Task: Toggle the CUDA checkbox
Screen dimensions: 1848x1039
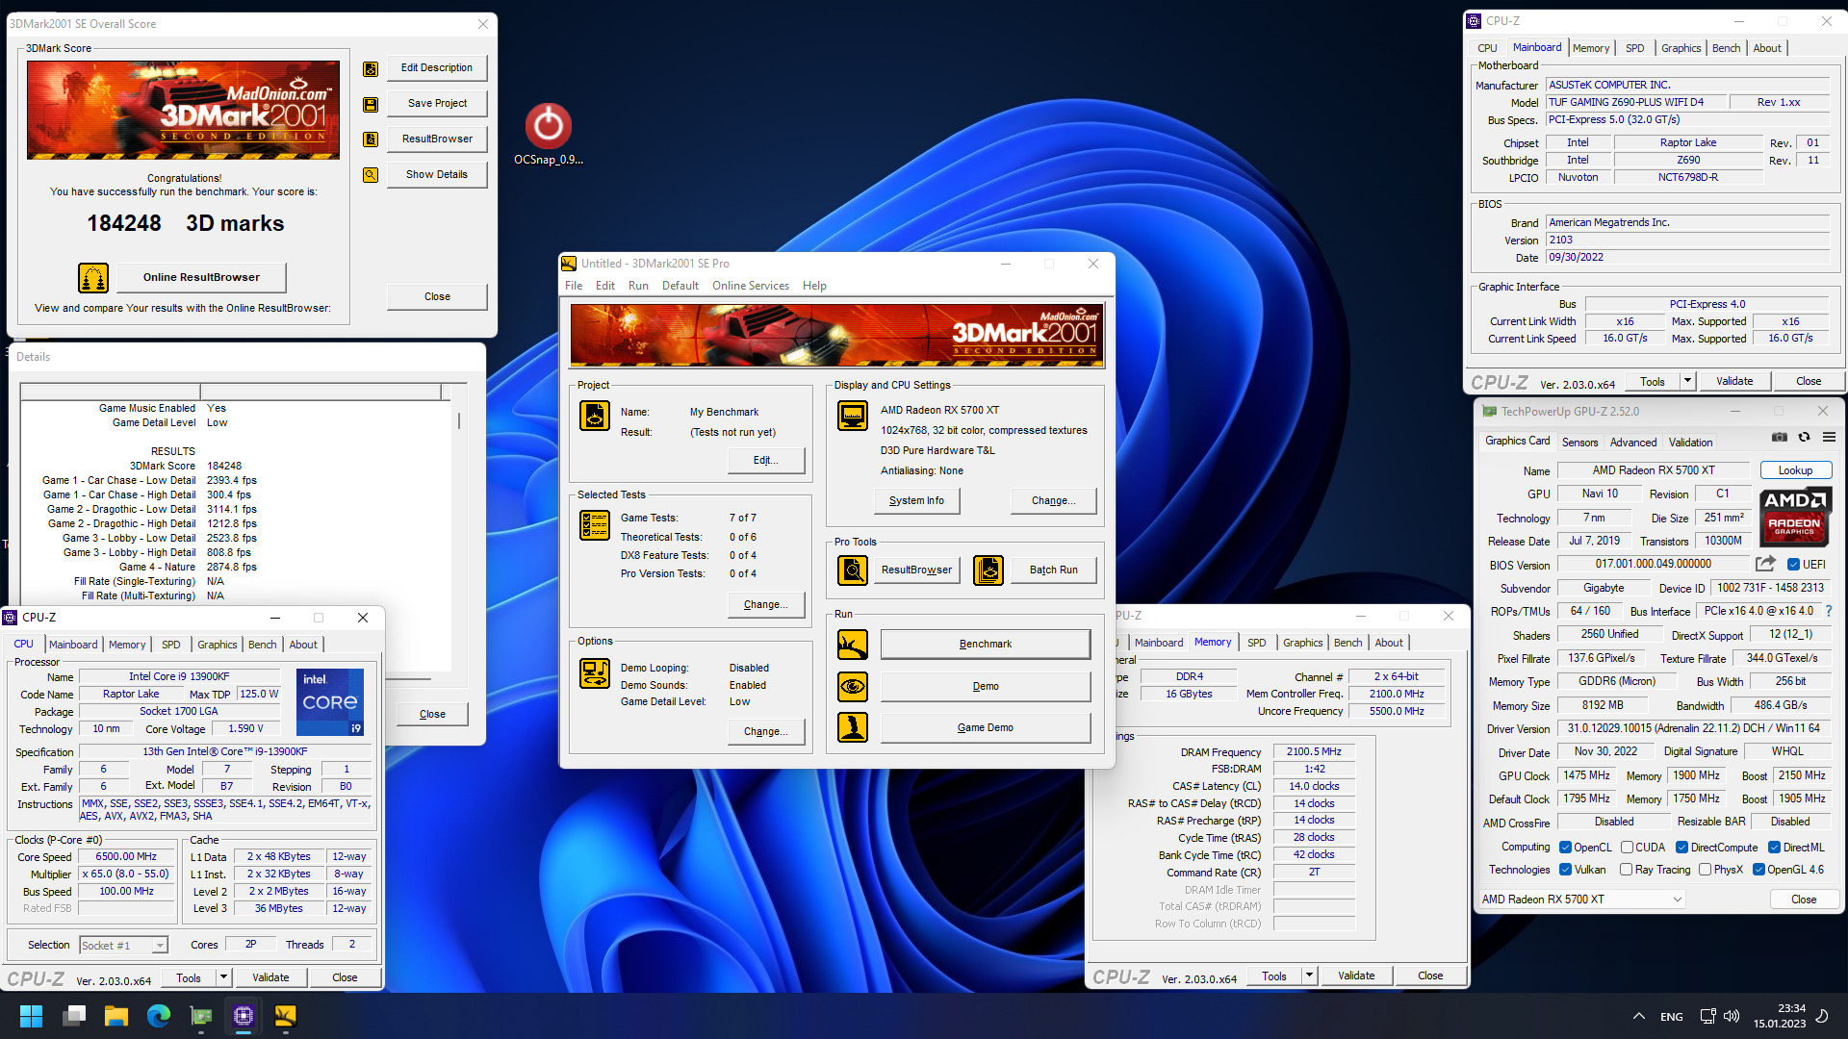Action: [1627, 848]
